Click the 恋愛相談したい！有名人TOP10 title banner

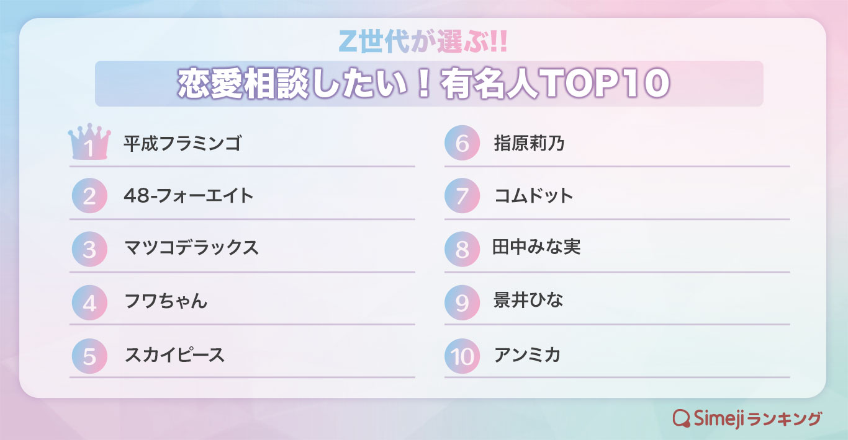coord(424,84)
